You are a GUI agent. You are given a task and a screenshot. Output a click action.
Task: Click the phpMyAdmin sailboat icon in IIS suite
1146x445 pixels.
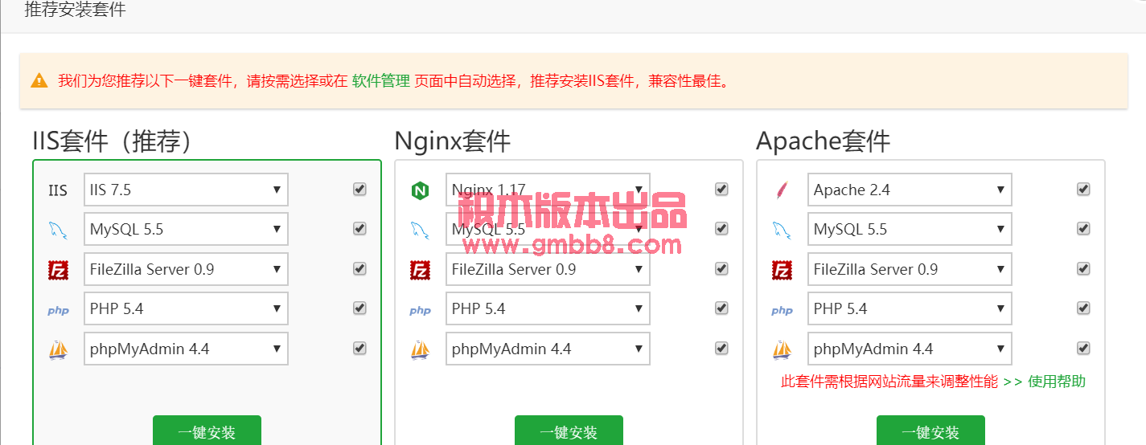tap(58, 349)
